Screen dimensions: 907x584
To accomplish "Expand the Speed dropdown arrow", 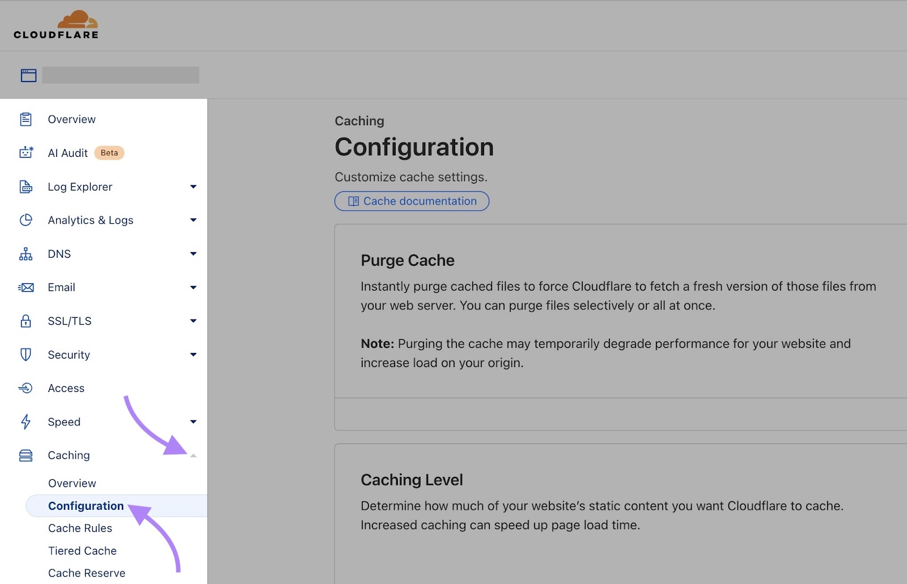I will [x=193, y=421].
